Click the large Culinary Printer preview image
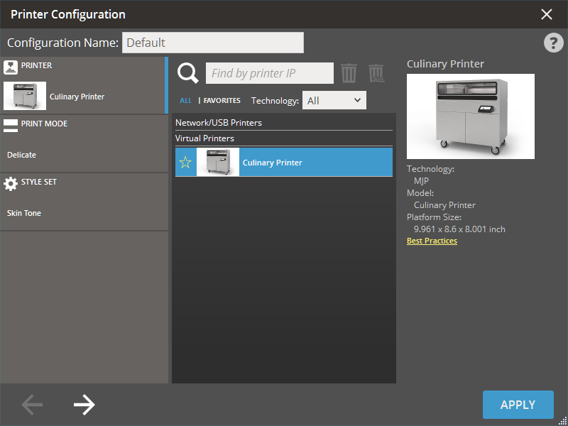The image size is (568, 426). [470, 116]
